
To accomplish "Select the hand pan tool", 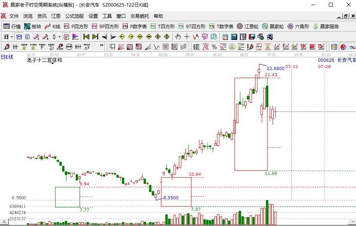I will coord(178,37).
